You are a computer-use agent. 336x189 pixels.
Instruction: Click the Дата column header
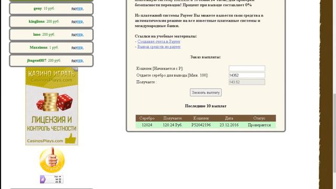[229, 118]
